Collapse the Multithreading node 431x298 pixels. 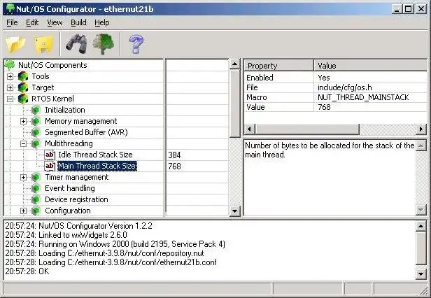pyautogui.click(x=23, y=143)
